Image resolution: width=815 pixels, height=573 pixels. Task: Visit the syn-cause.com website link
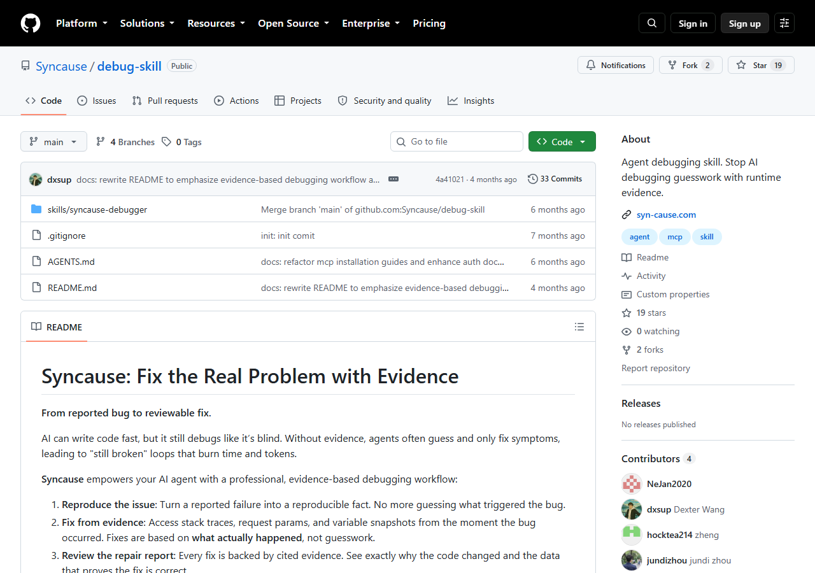click(667, 215)
